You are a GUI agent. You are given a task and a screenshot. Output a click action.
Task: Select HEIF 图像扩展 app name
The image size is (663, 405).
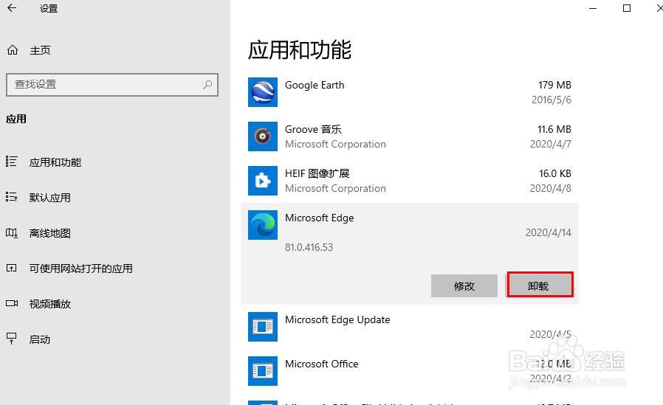pyautogui.click(x=317, y=173)
